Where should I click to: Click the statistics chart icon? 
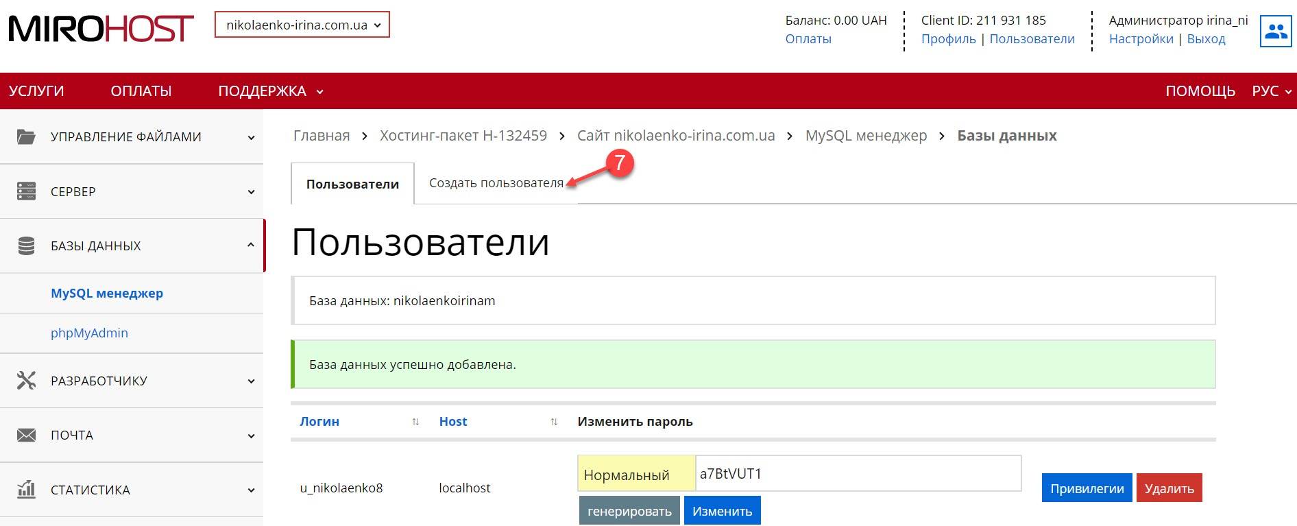click(26, 489)
